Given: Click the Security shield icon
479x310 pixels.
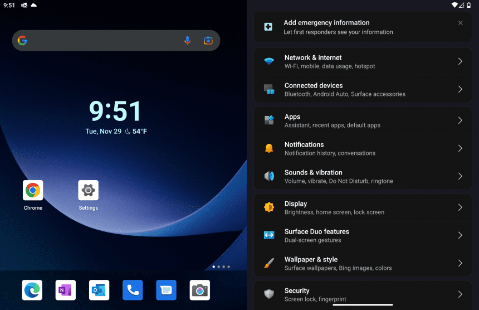Looking at the screenshot, I should click(269, 294).
